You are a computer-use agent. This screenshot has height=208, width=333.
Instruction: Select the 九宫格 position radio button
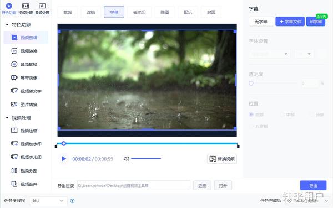[x=251, y=126]
